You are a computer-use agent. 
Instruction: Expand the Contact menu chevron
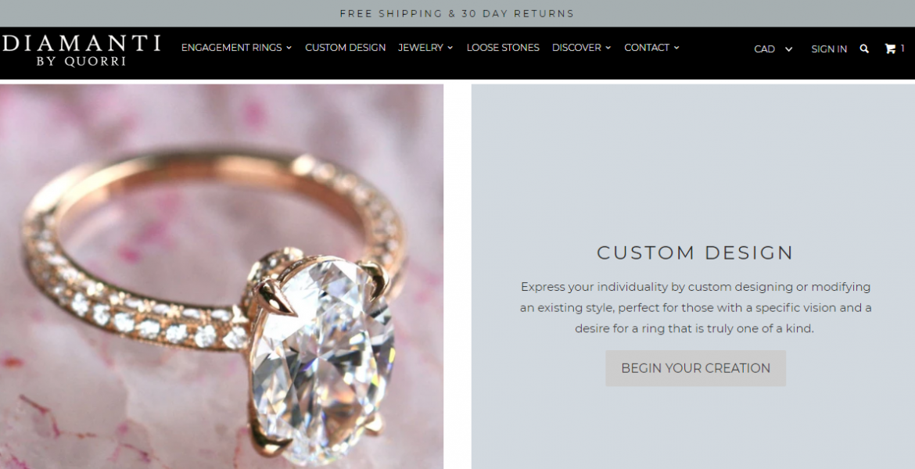[x=676, y=48]
